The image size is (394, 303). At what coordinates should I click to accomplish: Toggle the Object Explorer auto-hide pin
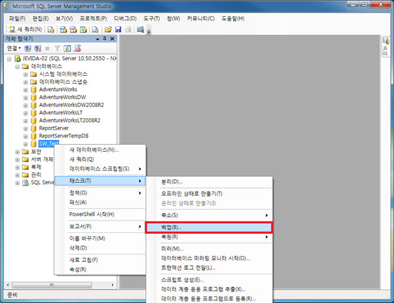click(x=105, y=39)
